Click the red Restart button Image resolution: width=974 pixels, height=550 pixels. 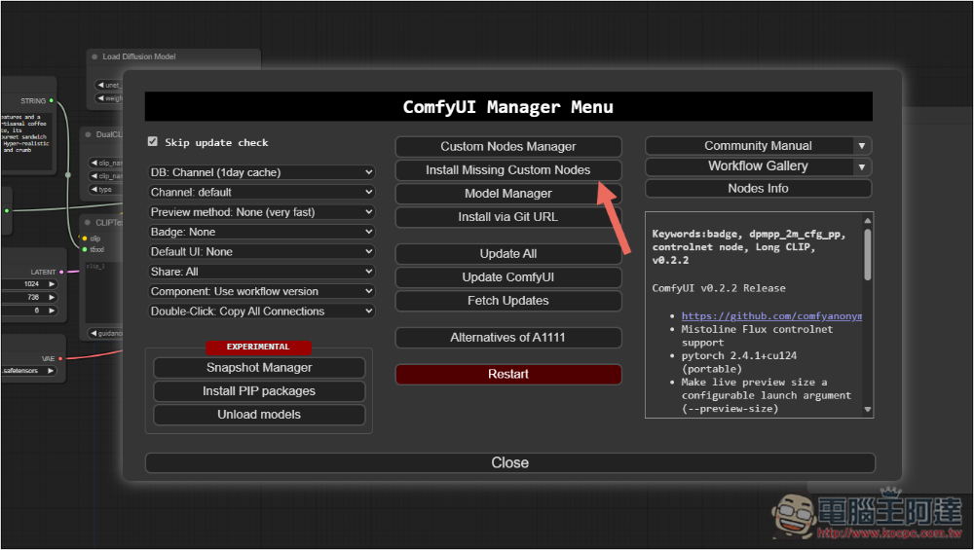(x=507, y=374)
